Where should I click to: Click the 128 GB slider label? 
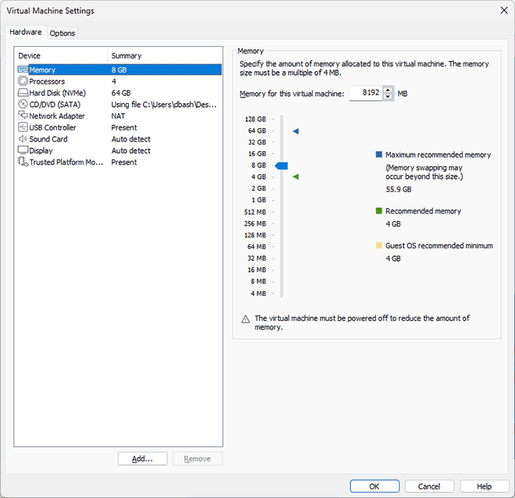coord(255,119)
